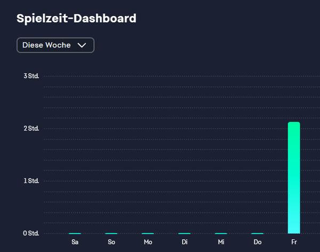
Task: Click the small bar above Mi
Action: coord(221,233)
